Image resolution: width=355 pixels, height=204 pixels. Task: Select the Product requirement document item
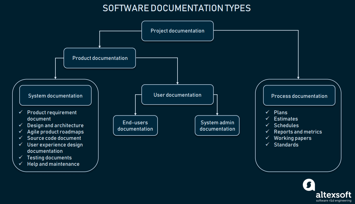(x=52, y=113)
